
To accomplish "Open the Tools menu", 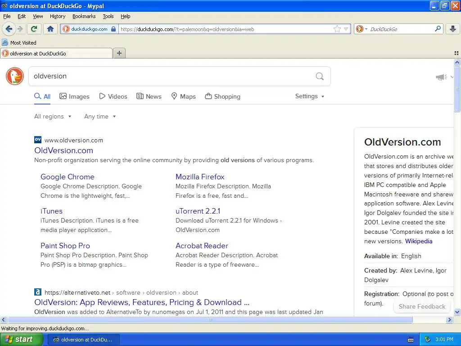I will (108, 16).
